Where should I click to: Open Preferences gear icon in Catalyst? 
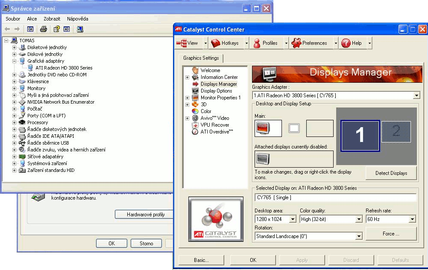(x=296, y=43)
